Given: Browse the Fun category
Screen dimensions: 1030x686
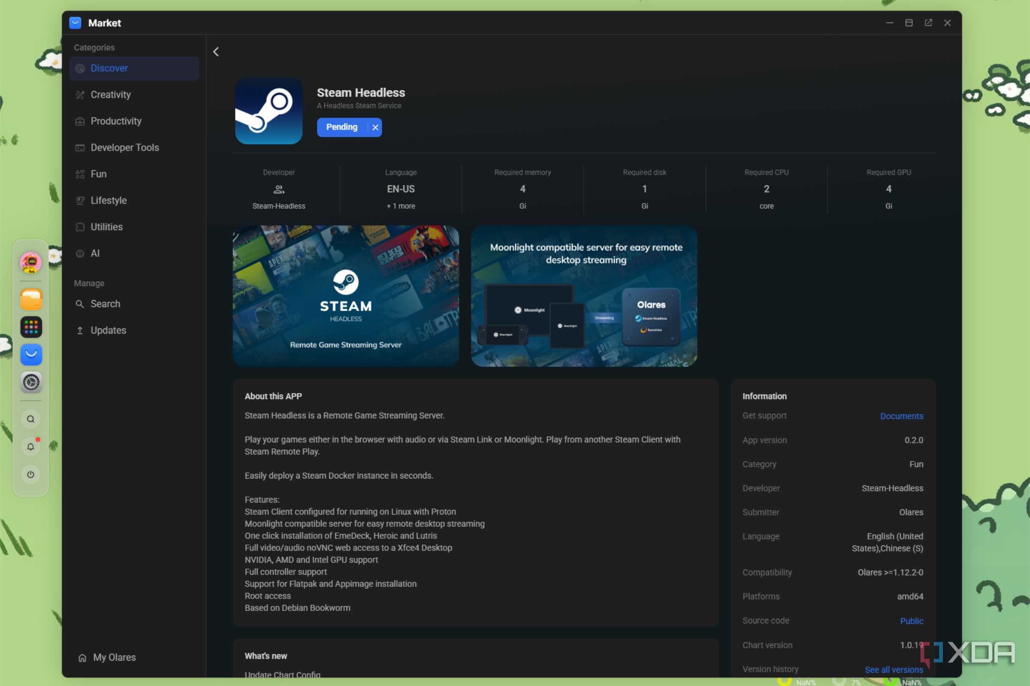Looking at the screenshot, I should pyautogui.click(x=134, y=174).
